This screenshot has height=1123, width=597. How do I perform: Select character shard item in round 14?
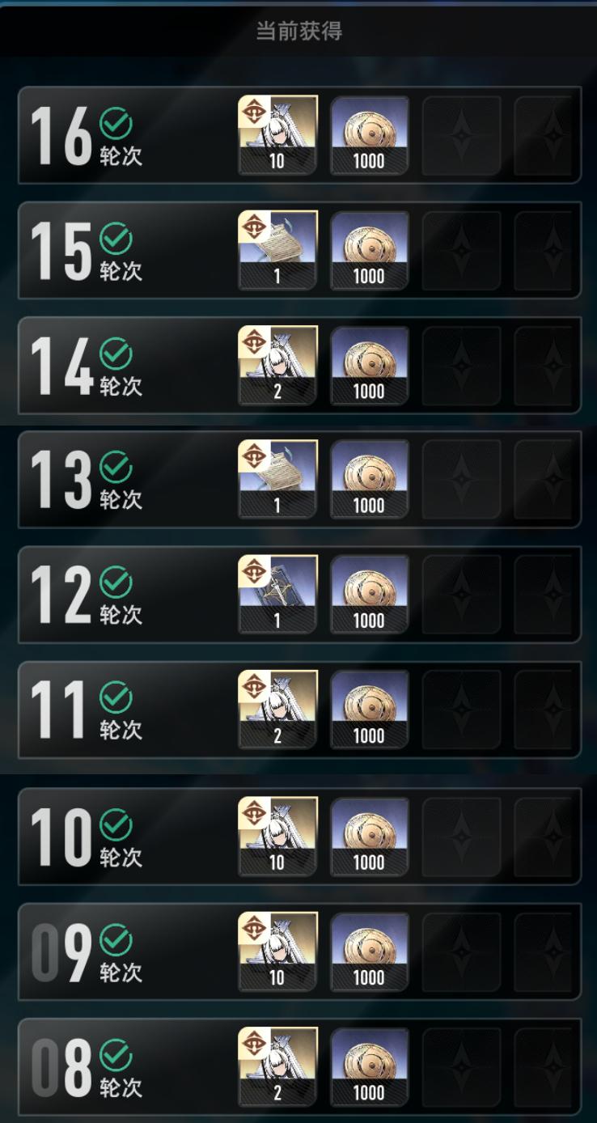coord(277,365)
